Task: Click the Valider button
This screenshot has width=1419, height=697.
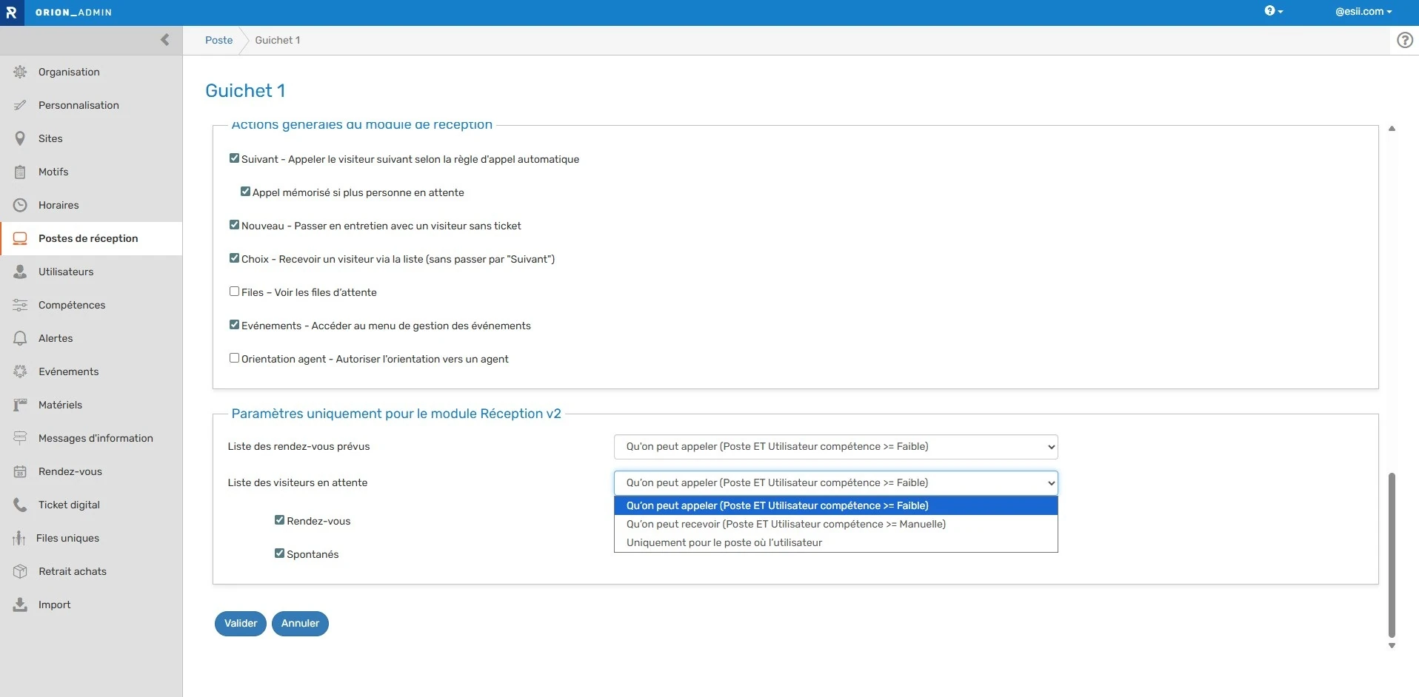Action: pyautogui.click(x=241, y=623)
